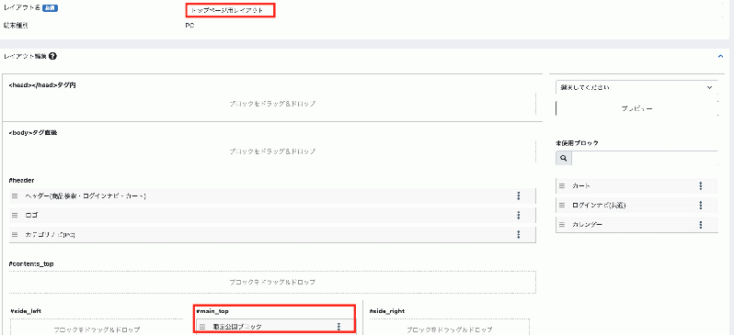734x335 pixels.
Task: Click the カレンダー block name
Action: [x=587, y=224]
